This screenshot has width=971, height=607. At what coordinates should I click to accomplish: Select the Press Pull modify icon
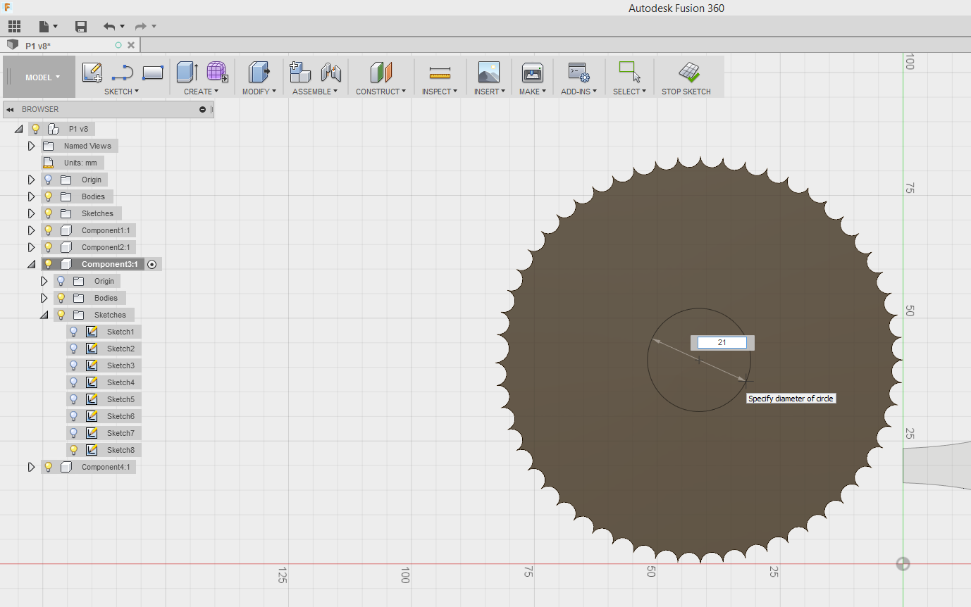[259, 72]
